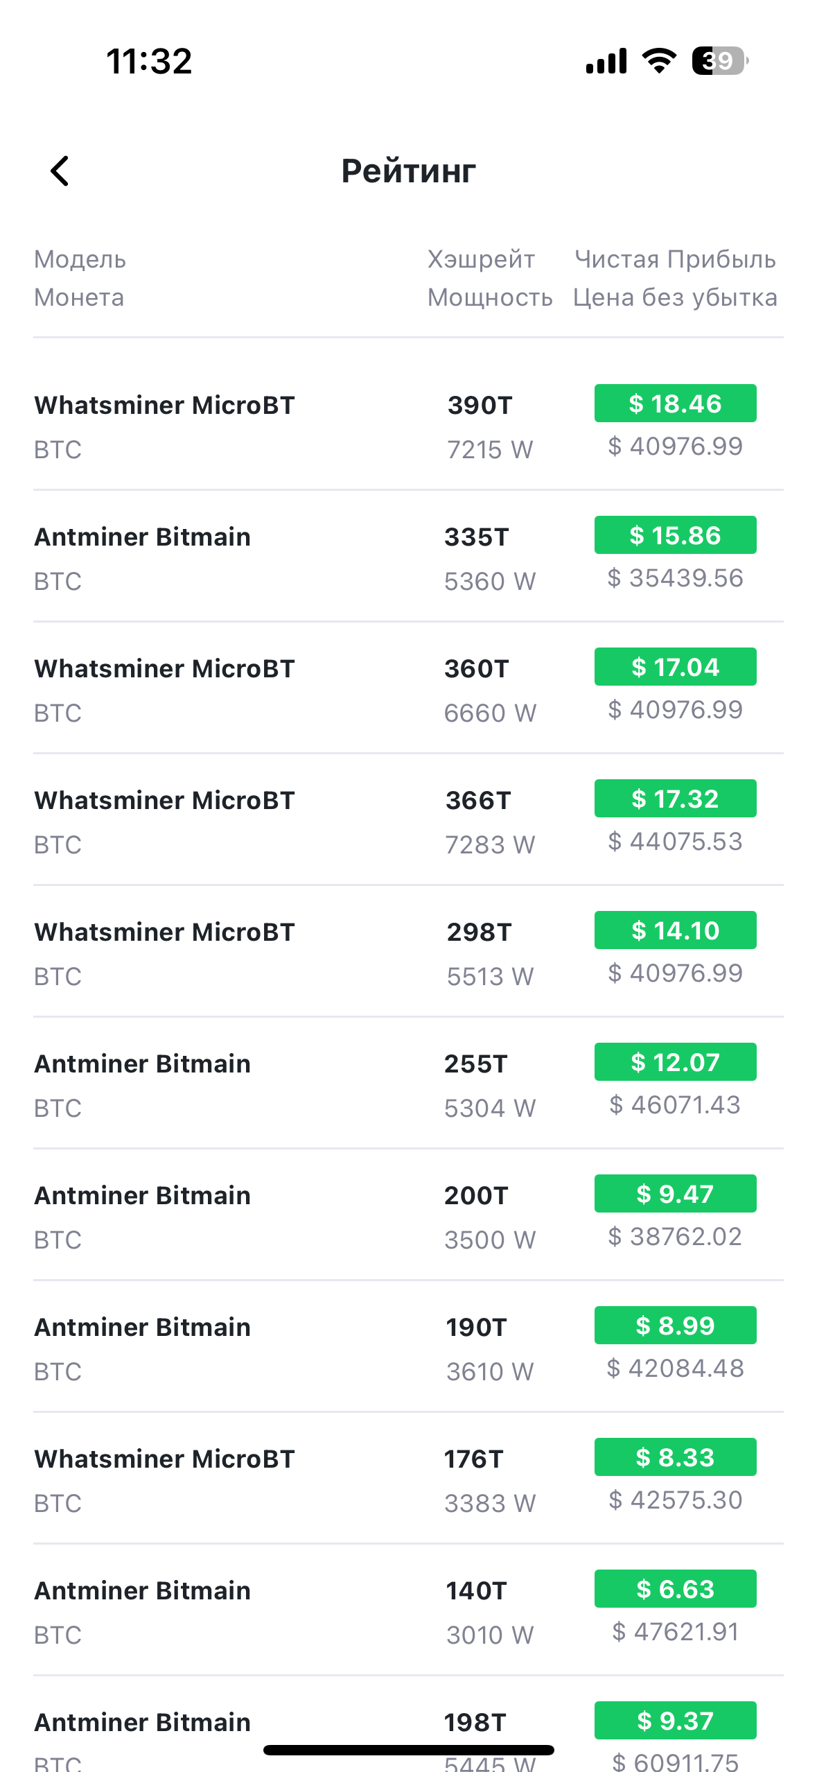This screenshot has width=817, height=1772.
Task: Tap the battery status icon
Action: [719, 61]
